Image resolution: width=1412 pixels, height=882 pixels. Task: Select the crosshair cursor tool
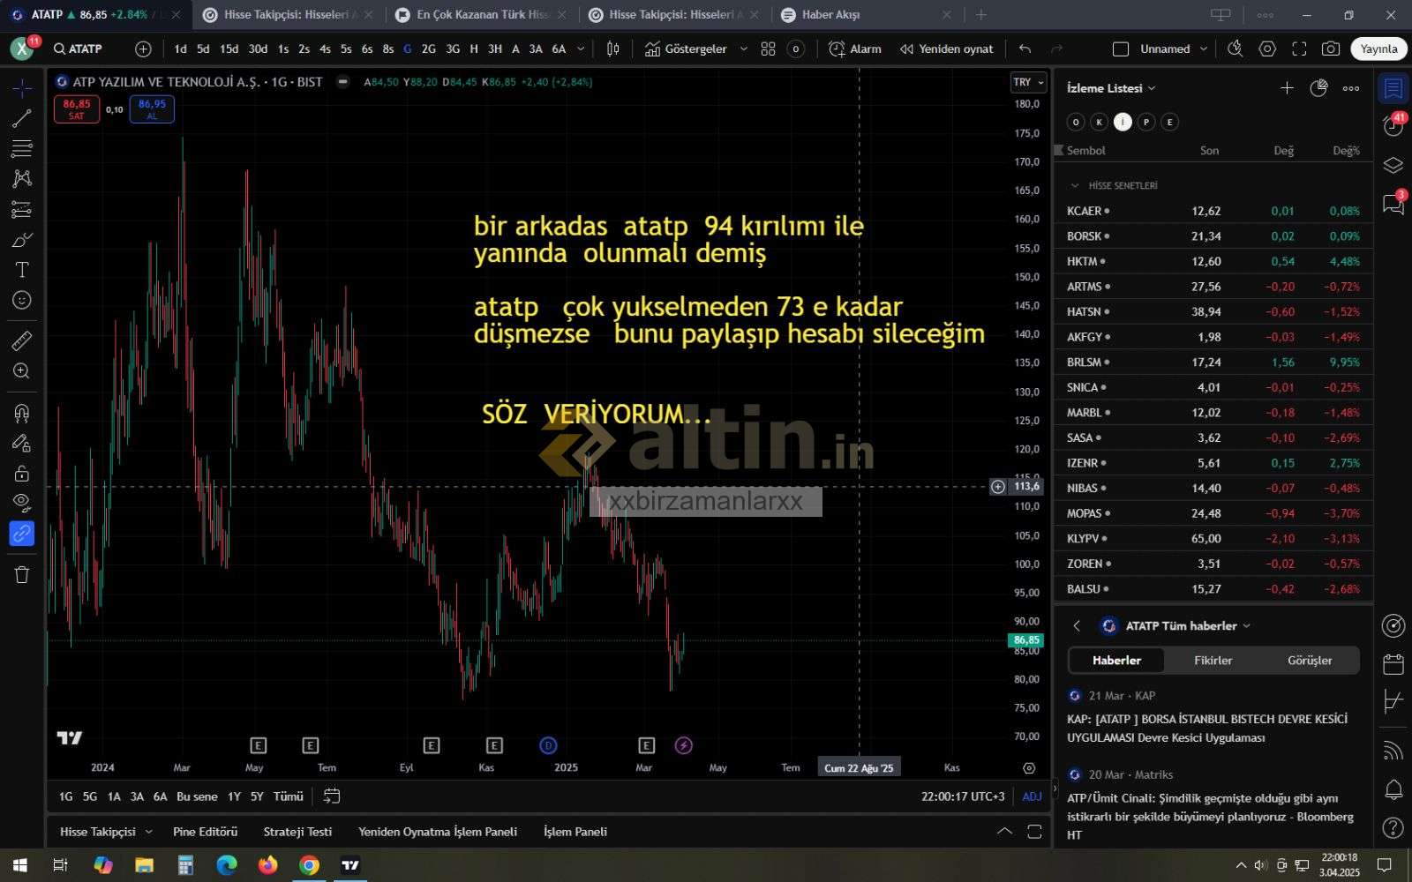tap(22, 88)
